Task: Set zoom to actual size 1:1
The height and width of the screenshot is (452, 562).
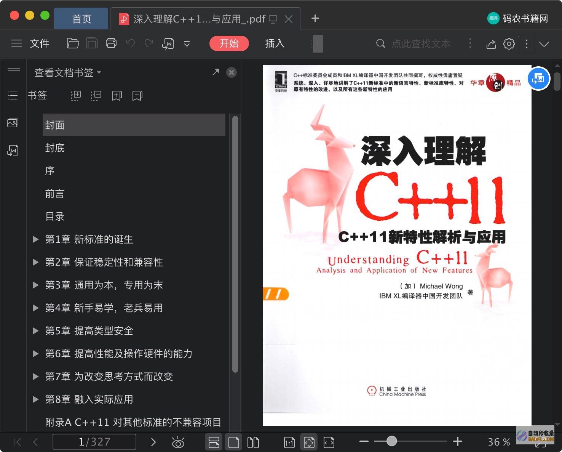Action: click(x=289, y=442)
